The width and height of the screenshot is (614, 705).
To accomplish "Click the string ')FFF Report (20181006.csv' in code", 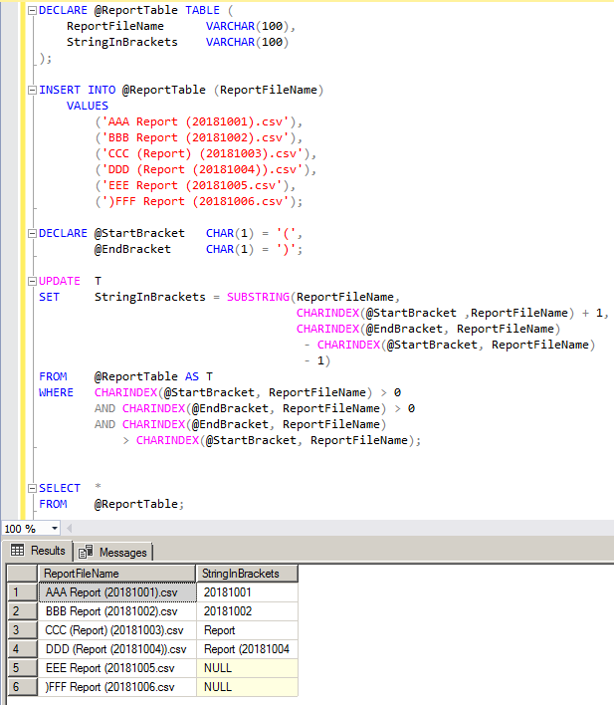I will (195, 201).
